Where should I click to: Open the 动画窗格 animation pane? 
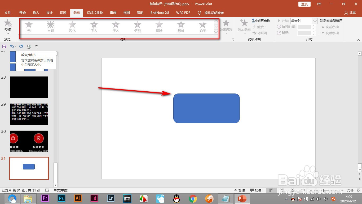tap(261, 21)
